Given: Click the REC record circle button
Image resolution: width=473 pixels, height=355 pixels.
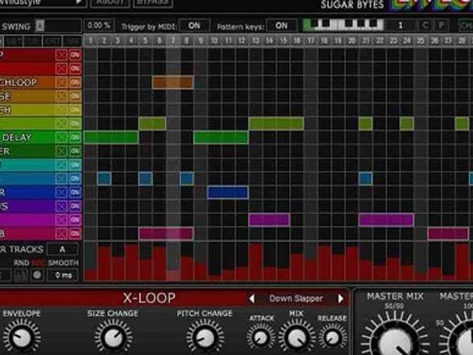Looking at the screenshot, I should coord(37,275).
